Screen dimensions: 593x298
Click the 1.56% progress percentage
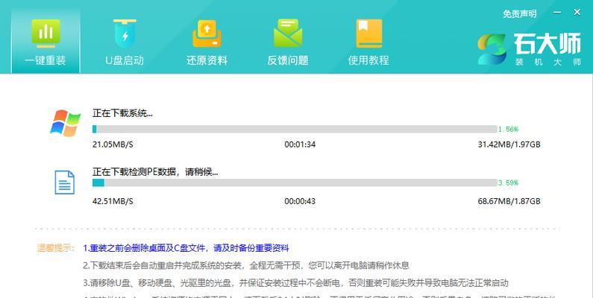click(508, 129)
